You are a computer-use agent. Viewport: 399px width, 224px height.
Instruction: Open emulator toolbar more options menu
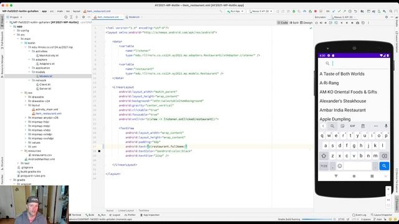368,23
